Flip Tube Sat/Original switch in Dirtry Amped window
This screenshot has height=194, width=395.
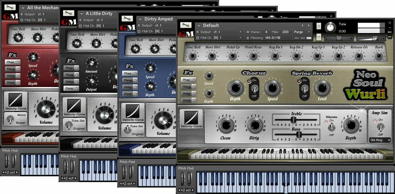click(127, 130)
